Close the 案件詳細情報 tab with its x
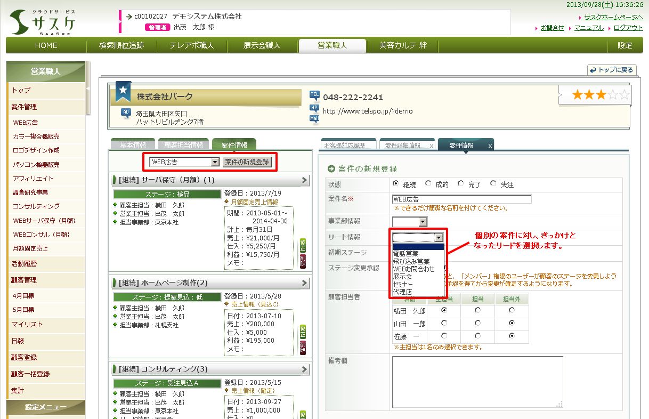The width and height of the screenshot is (649, 419). [x=431, y=146]
